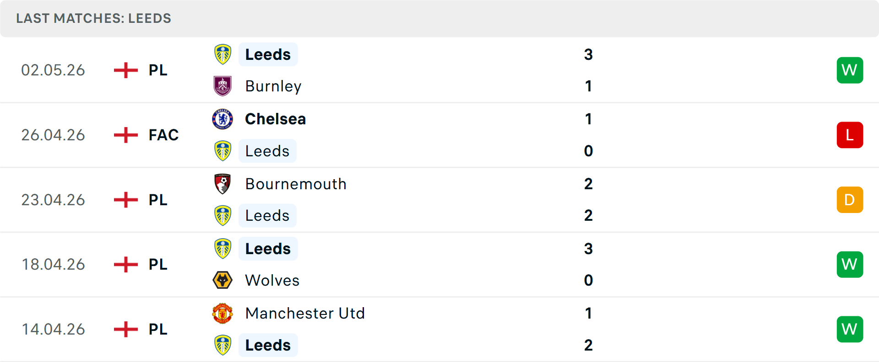Click the Bournemouth club crest
Image resolution: width=879 pixels, height=362 pixels.
(222, 184)
